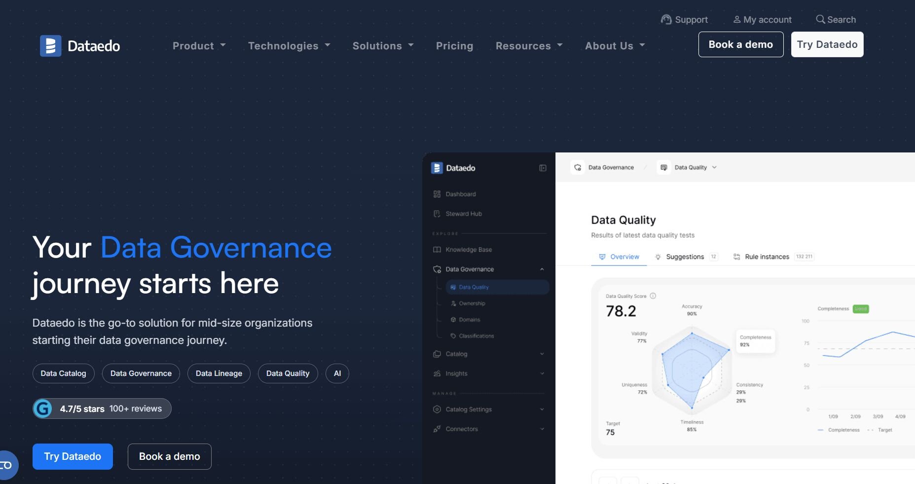Go to the Pricing page
915x484 pixels.
coord(454,46)
